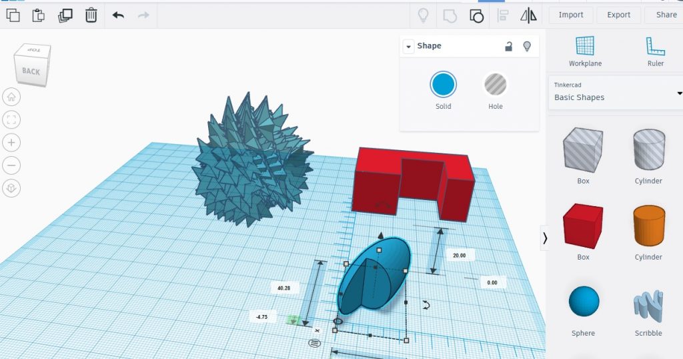Switch to orthographic view cube icon
683x359 pixels.
tap(11, 188)
